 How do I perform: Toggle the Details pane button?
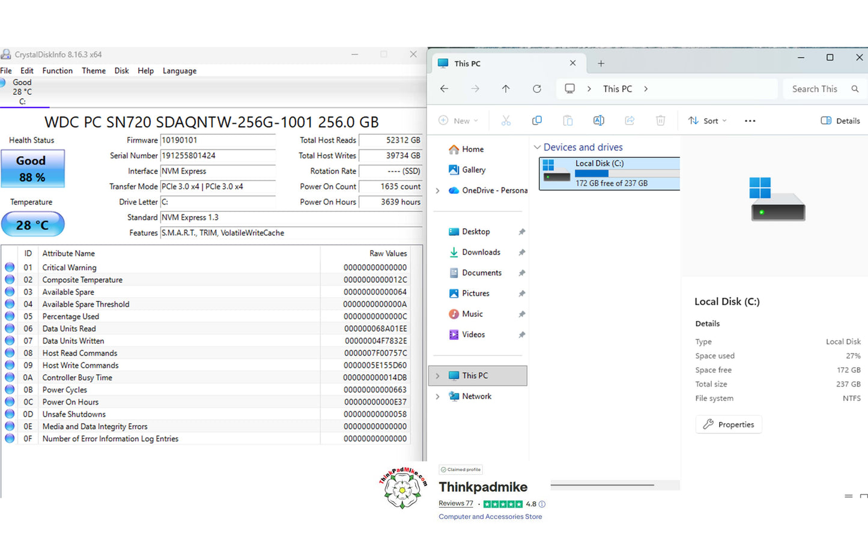click(840, 121)
